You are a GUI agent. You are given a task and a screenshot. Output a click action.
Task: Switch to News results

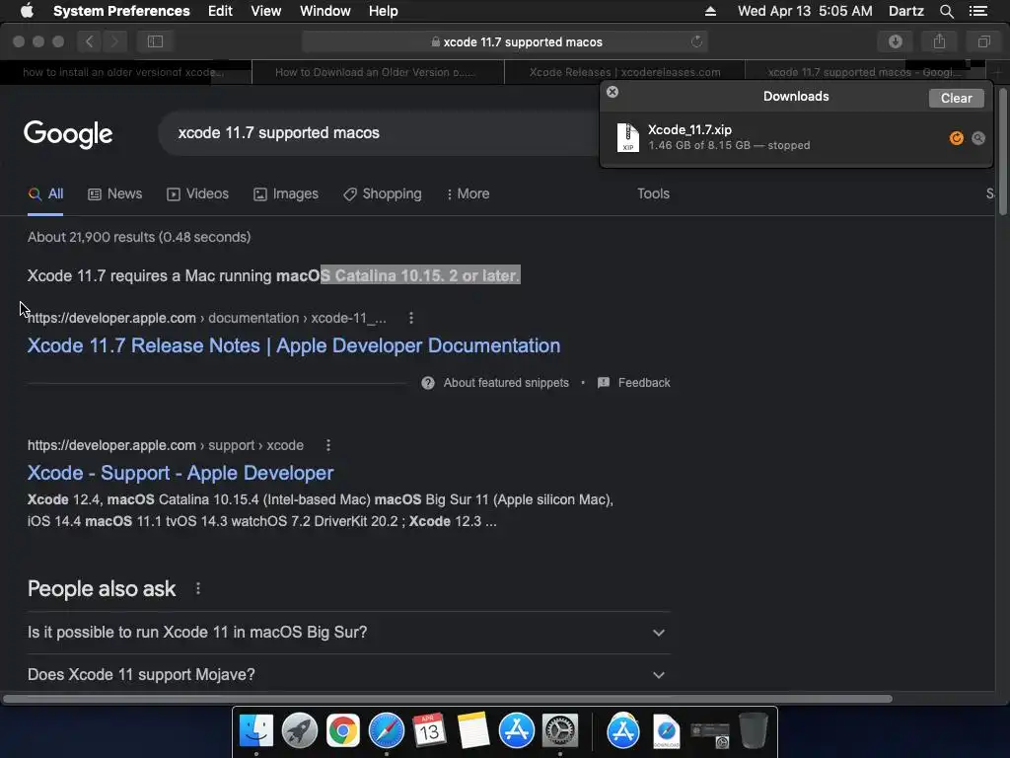point(115,193)
